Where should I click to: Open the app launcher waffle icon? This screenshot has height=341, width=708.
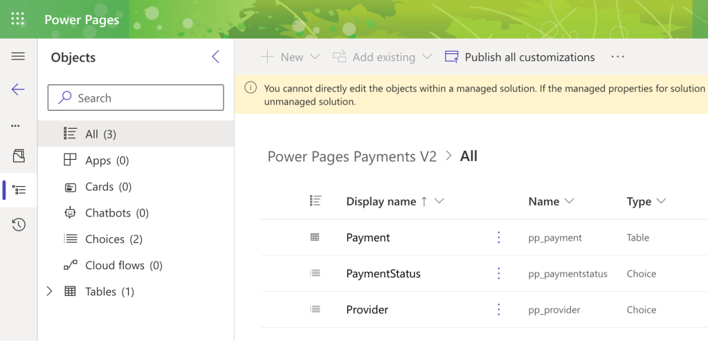pyautogui.click(x=18, y=19)
